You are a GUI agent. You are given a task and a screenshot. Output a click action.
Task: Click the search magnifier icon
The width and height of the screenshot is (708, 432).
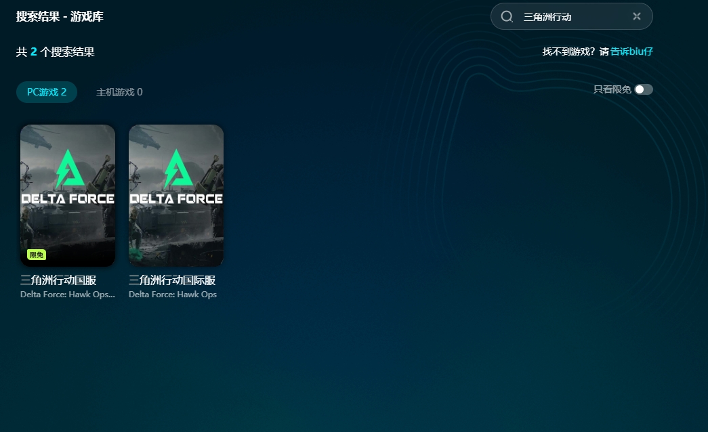click(x=507, y=17)
